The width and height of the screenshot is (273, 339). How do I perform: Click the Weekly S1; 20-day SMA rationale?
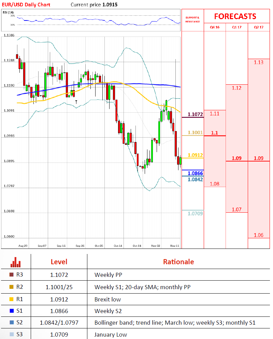[142, 287]
